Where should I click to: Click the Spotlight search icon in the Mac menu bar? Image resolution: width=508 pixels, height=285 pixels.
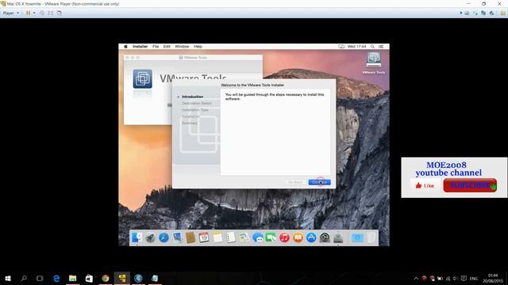pyautogui.click(x=372, y=47)
